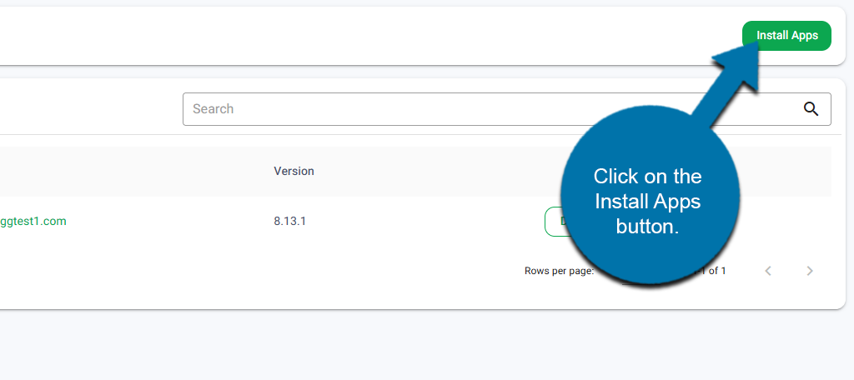Click empty table card area below ggtest1.com
Screen dimensions: 854x380
(167, 275)
